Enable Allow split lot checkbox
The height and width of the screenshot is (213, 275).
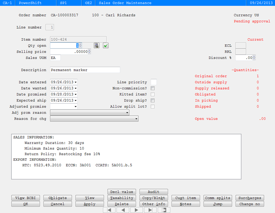click(x=152, y=106)
